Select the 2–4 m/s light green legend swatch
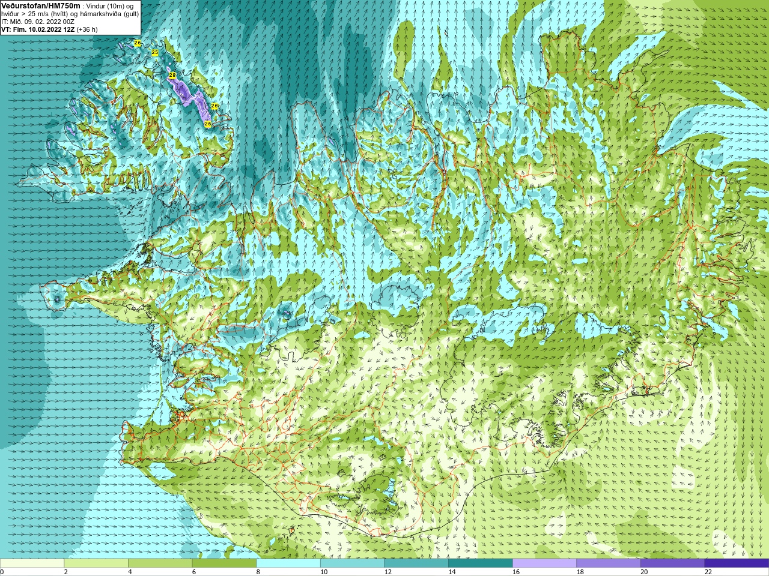 click(x=96, y=563)
